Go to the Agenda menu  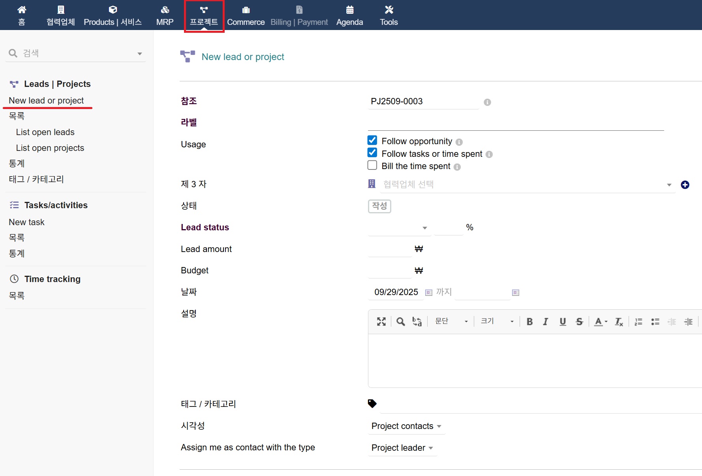coord(349,16)
